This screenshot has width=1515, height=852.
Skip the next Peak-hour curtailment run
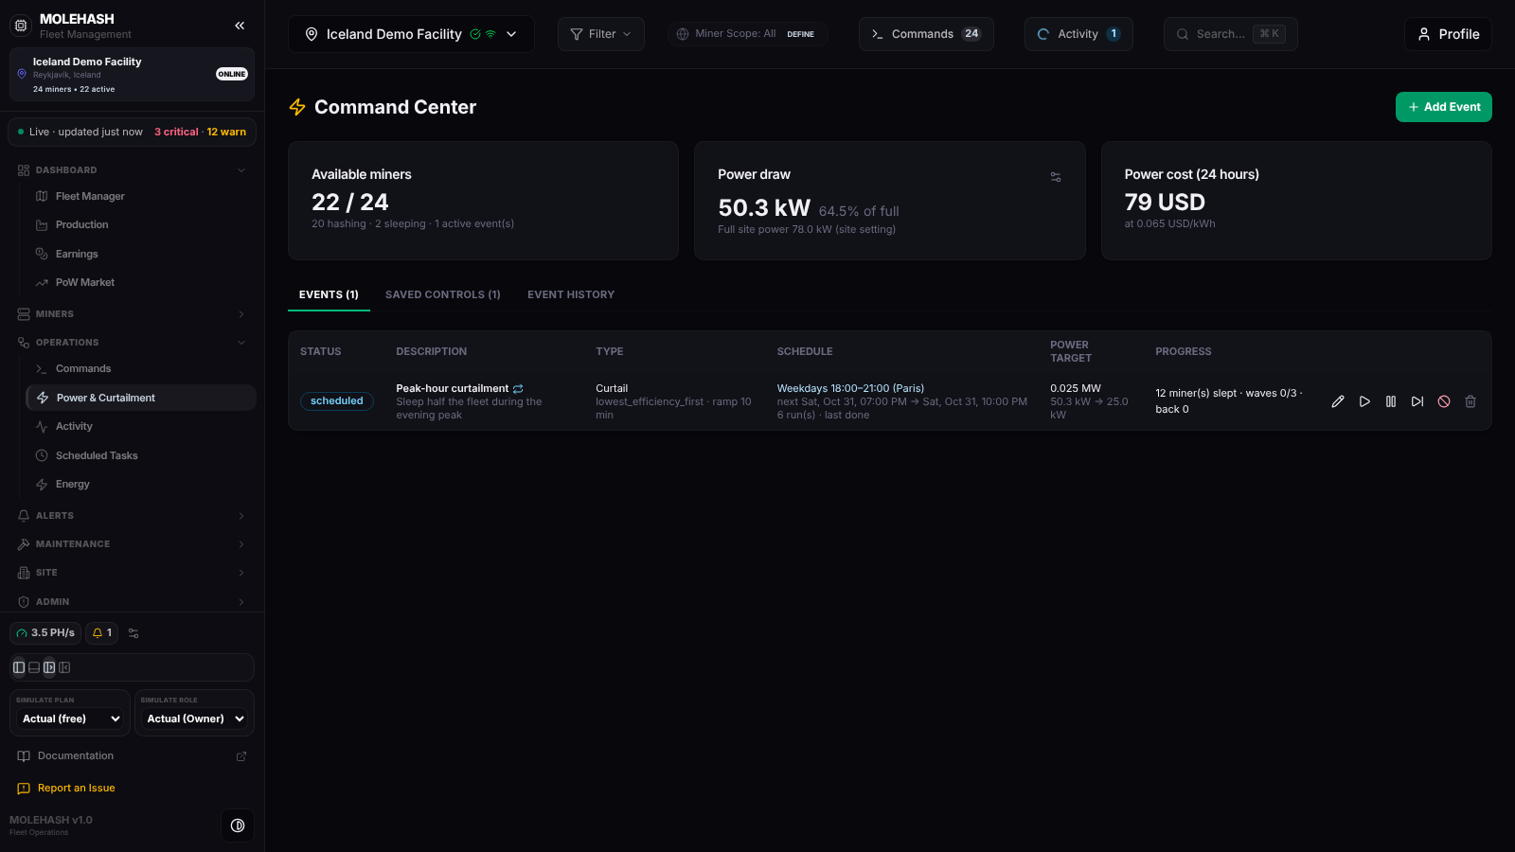click(1417, 401)
